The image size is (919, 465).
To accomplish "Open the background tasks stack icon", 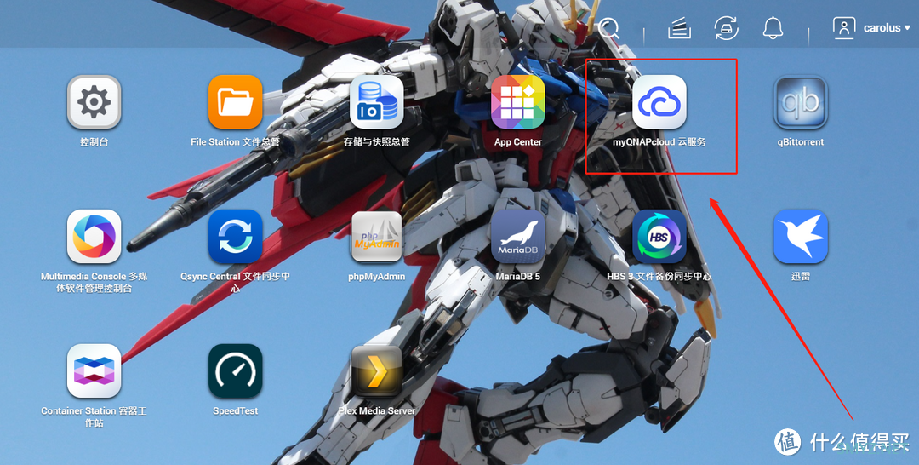I will coord(679,27).
